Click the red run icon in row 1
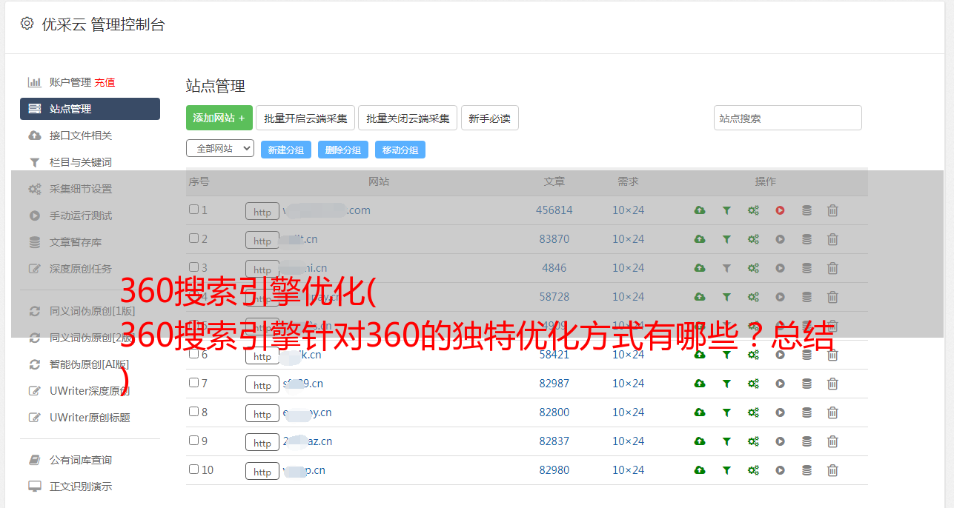The image size is (954, 508). [x=780, y=210]
